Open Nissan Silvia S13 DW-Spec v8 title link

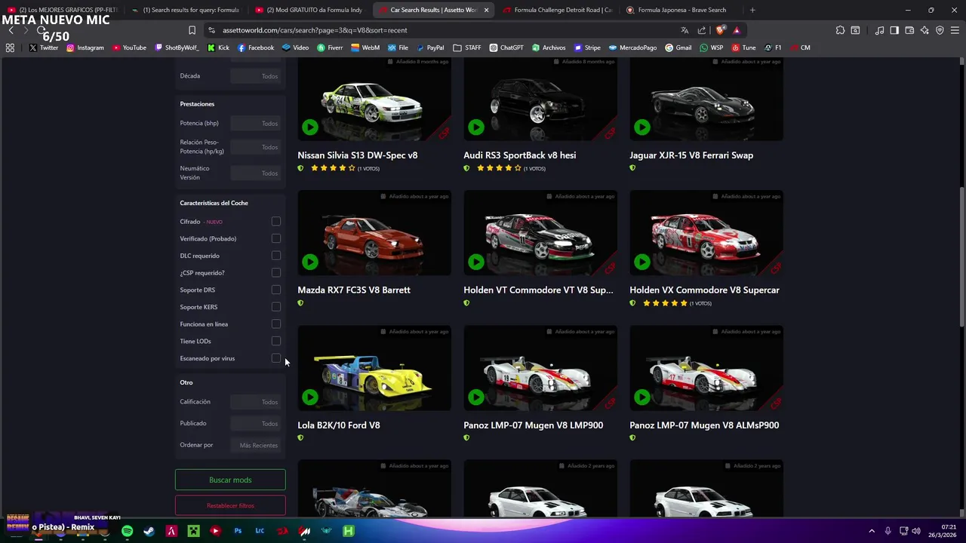(358, 155)
